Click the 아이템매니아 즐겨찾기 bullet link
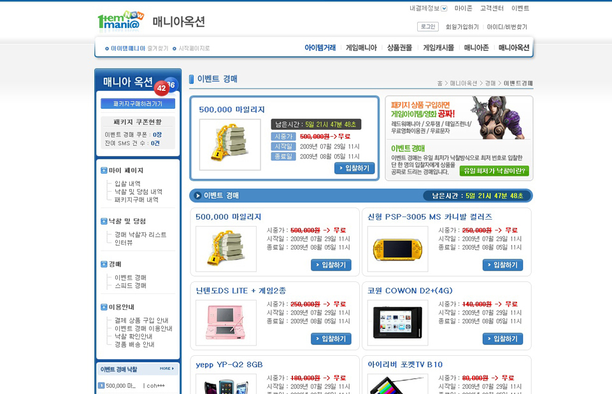The image size is (612, 394). (136, 48)
